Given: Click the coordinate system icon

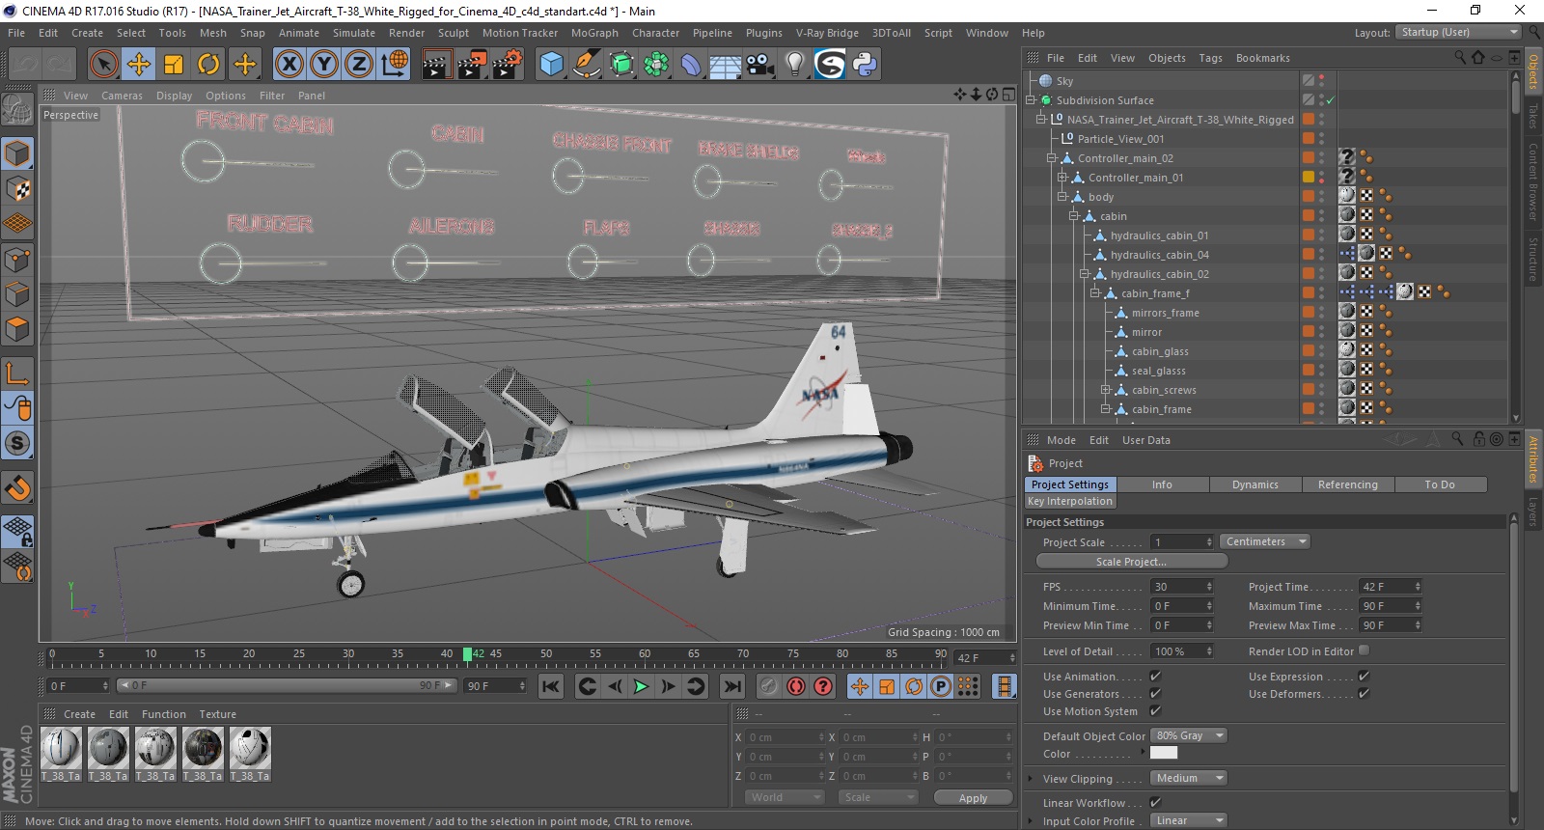Looking at the screenshot, I should [x=394, y=64].
